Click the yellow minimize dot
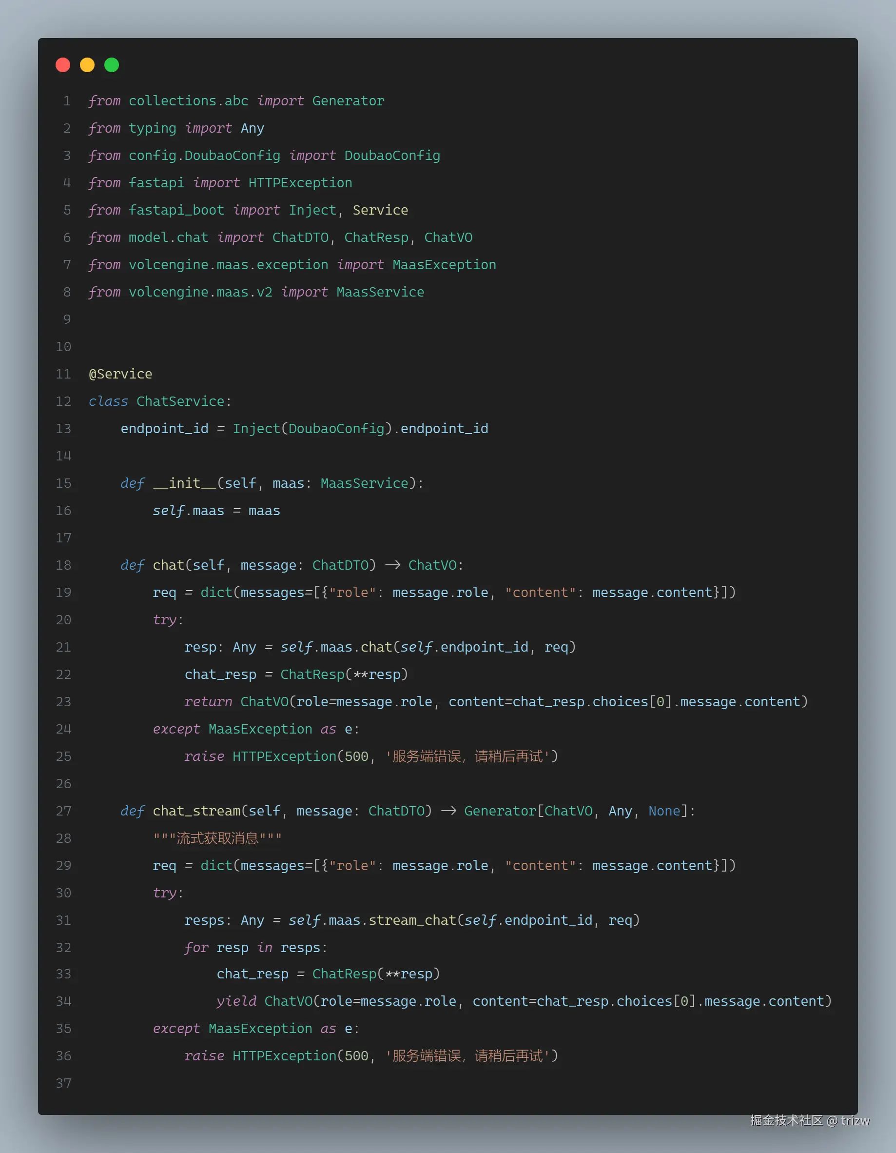 [87, 65]
